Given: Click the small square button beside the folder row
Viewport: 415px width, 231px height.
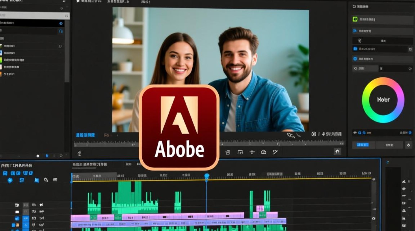Looking at the screenshot, I should pos(410,49).
